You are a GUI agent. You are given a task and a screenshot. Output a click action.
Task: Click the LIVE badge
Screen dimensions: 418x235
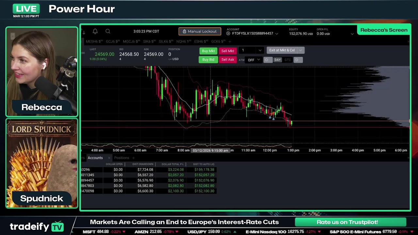click(x=26, y=9)
